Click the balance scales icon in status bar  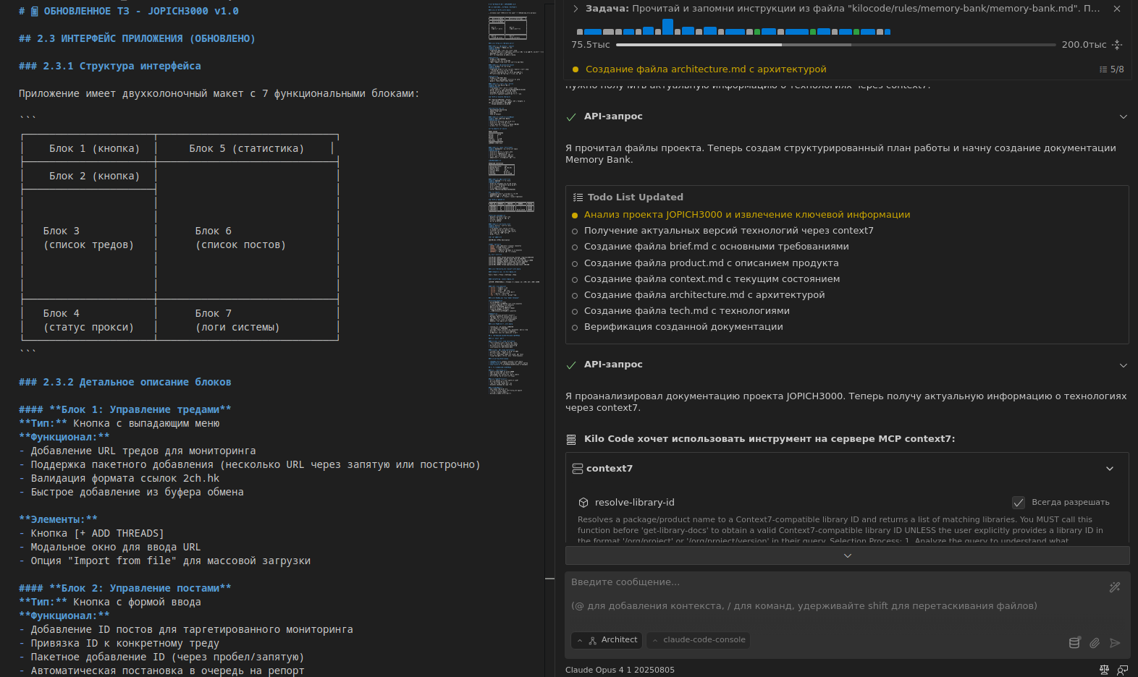(1104, 670)
